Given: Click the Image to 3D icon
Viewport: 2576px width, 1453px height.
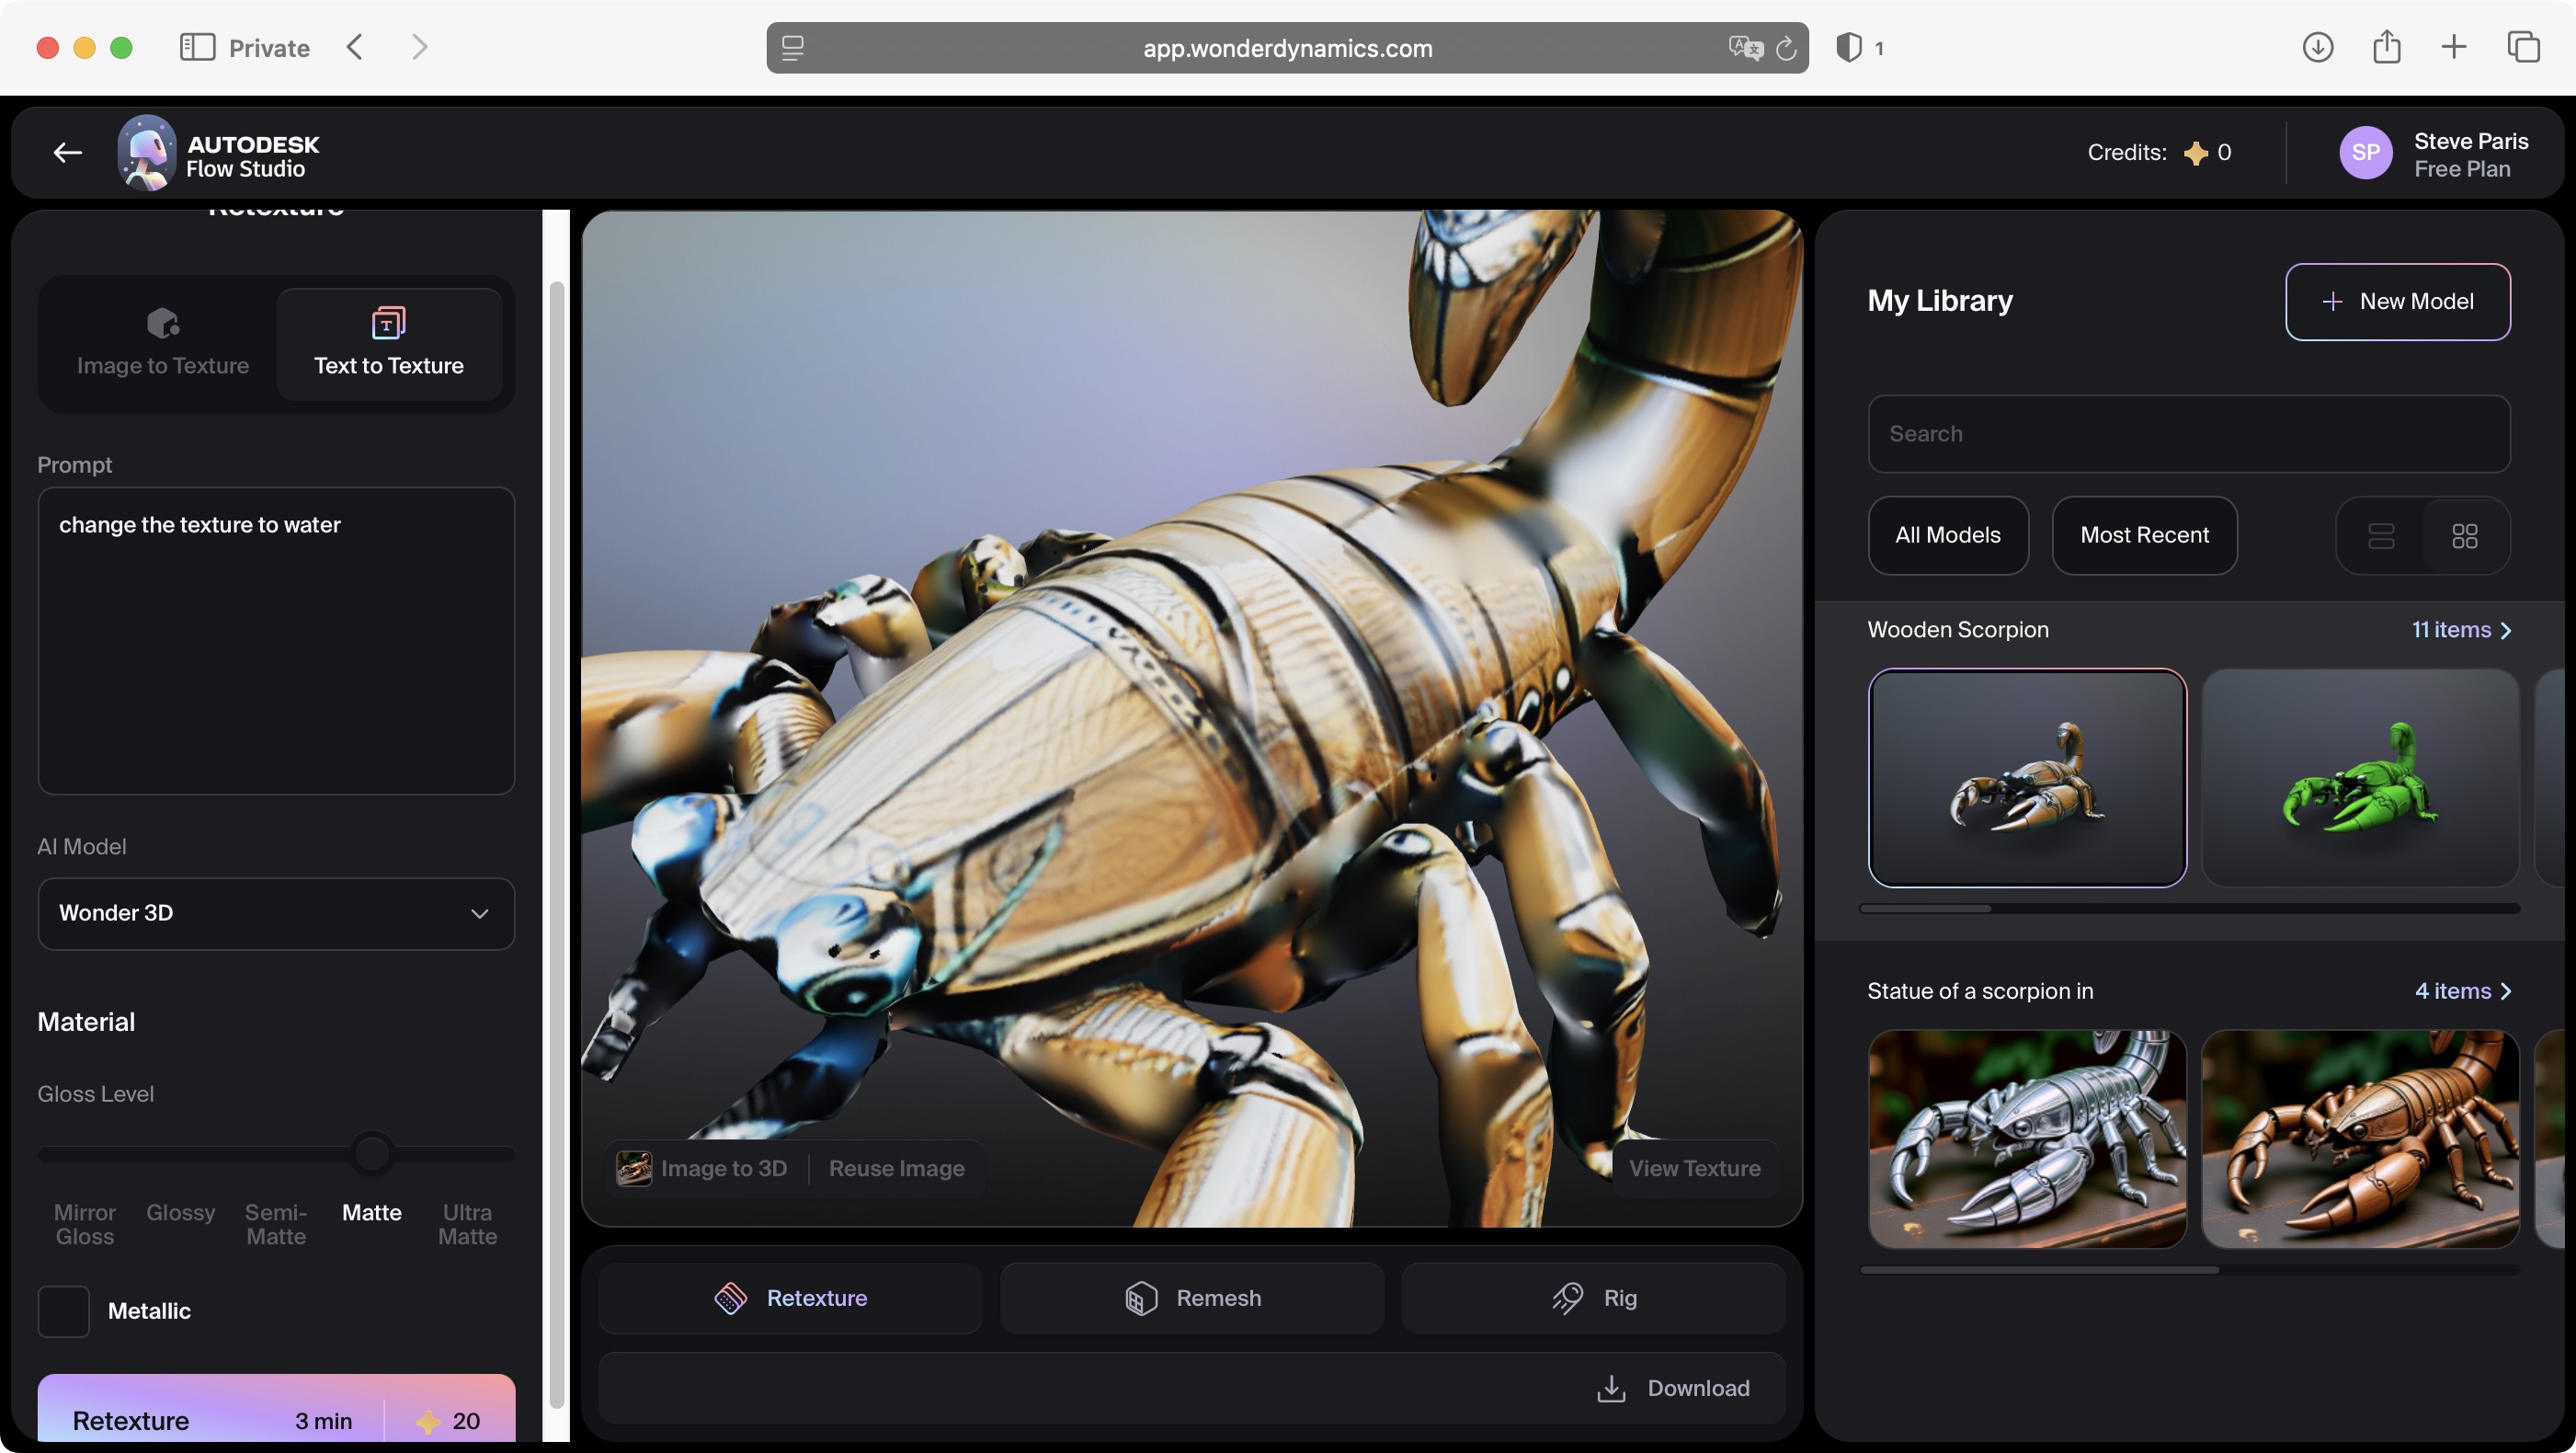Looking at the screenshot, I should pos(633,1168).
